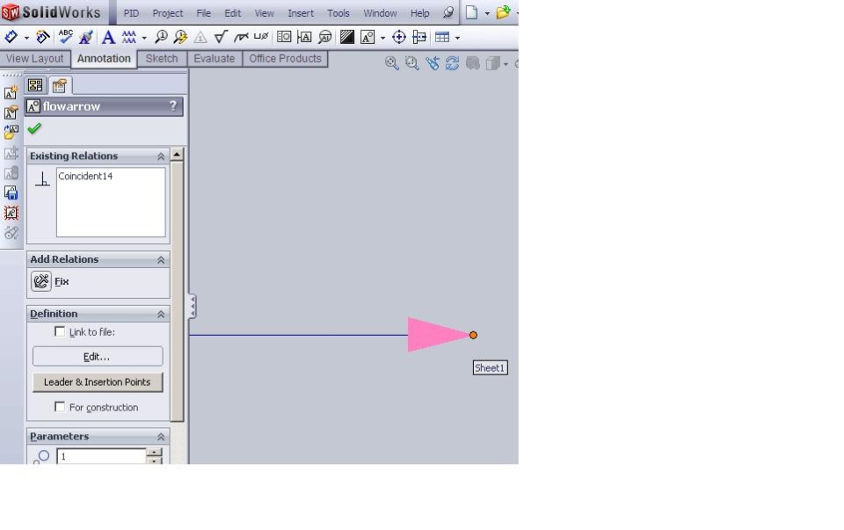
Task: Insert a Datum Target symbol
Action: point(325,37)
